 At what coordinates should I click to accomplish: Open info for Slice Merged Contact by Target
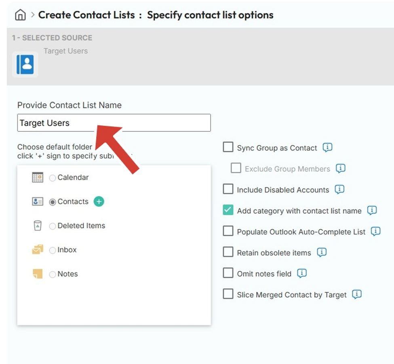357,294
